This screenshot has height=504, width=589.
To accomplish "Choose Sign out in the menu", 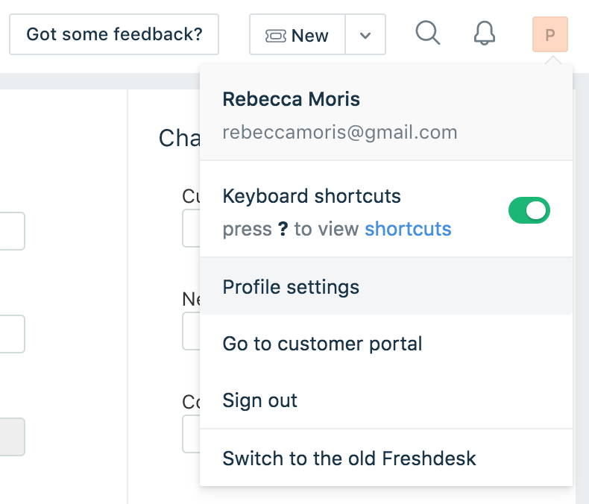I will pyautogui.click(x=259, y=400).
